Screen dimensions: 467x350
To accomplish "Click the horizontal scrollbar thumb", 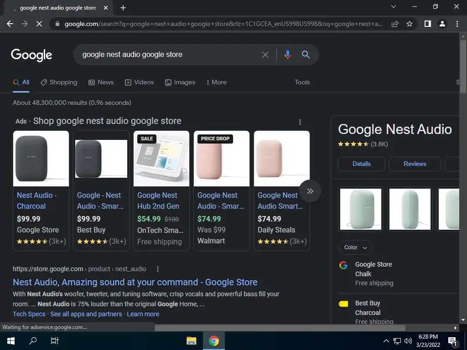I will point(280,328).
